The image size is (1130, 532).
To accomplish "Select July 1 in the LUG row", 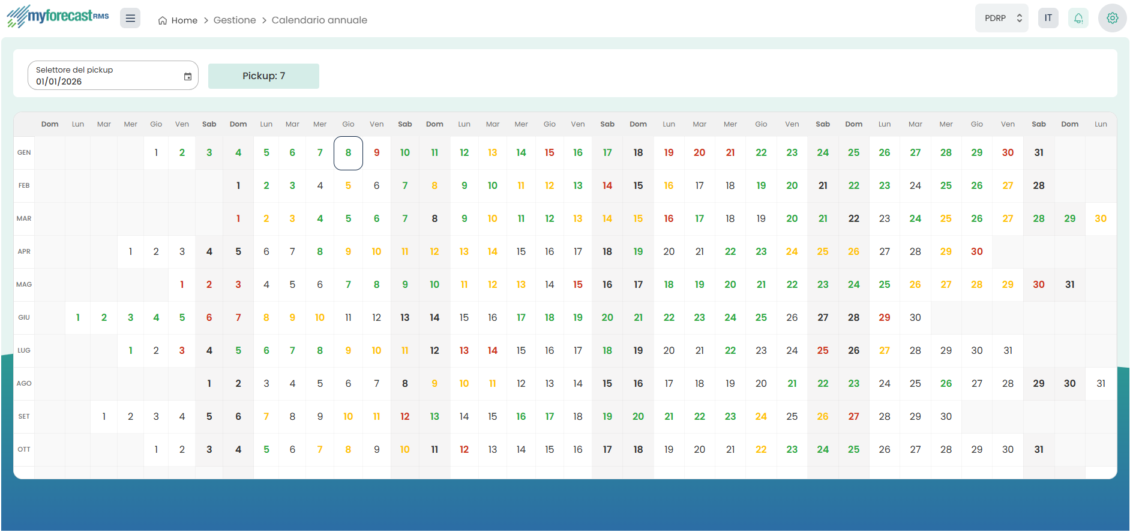I will 130,351.
